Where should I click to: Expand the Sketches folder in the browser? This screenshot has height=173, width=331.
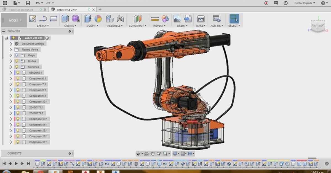[10, 67]
